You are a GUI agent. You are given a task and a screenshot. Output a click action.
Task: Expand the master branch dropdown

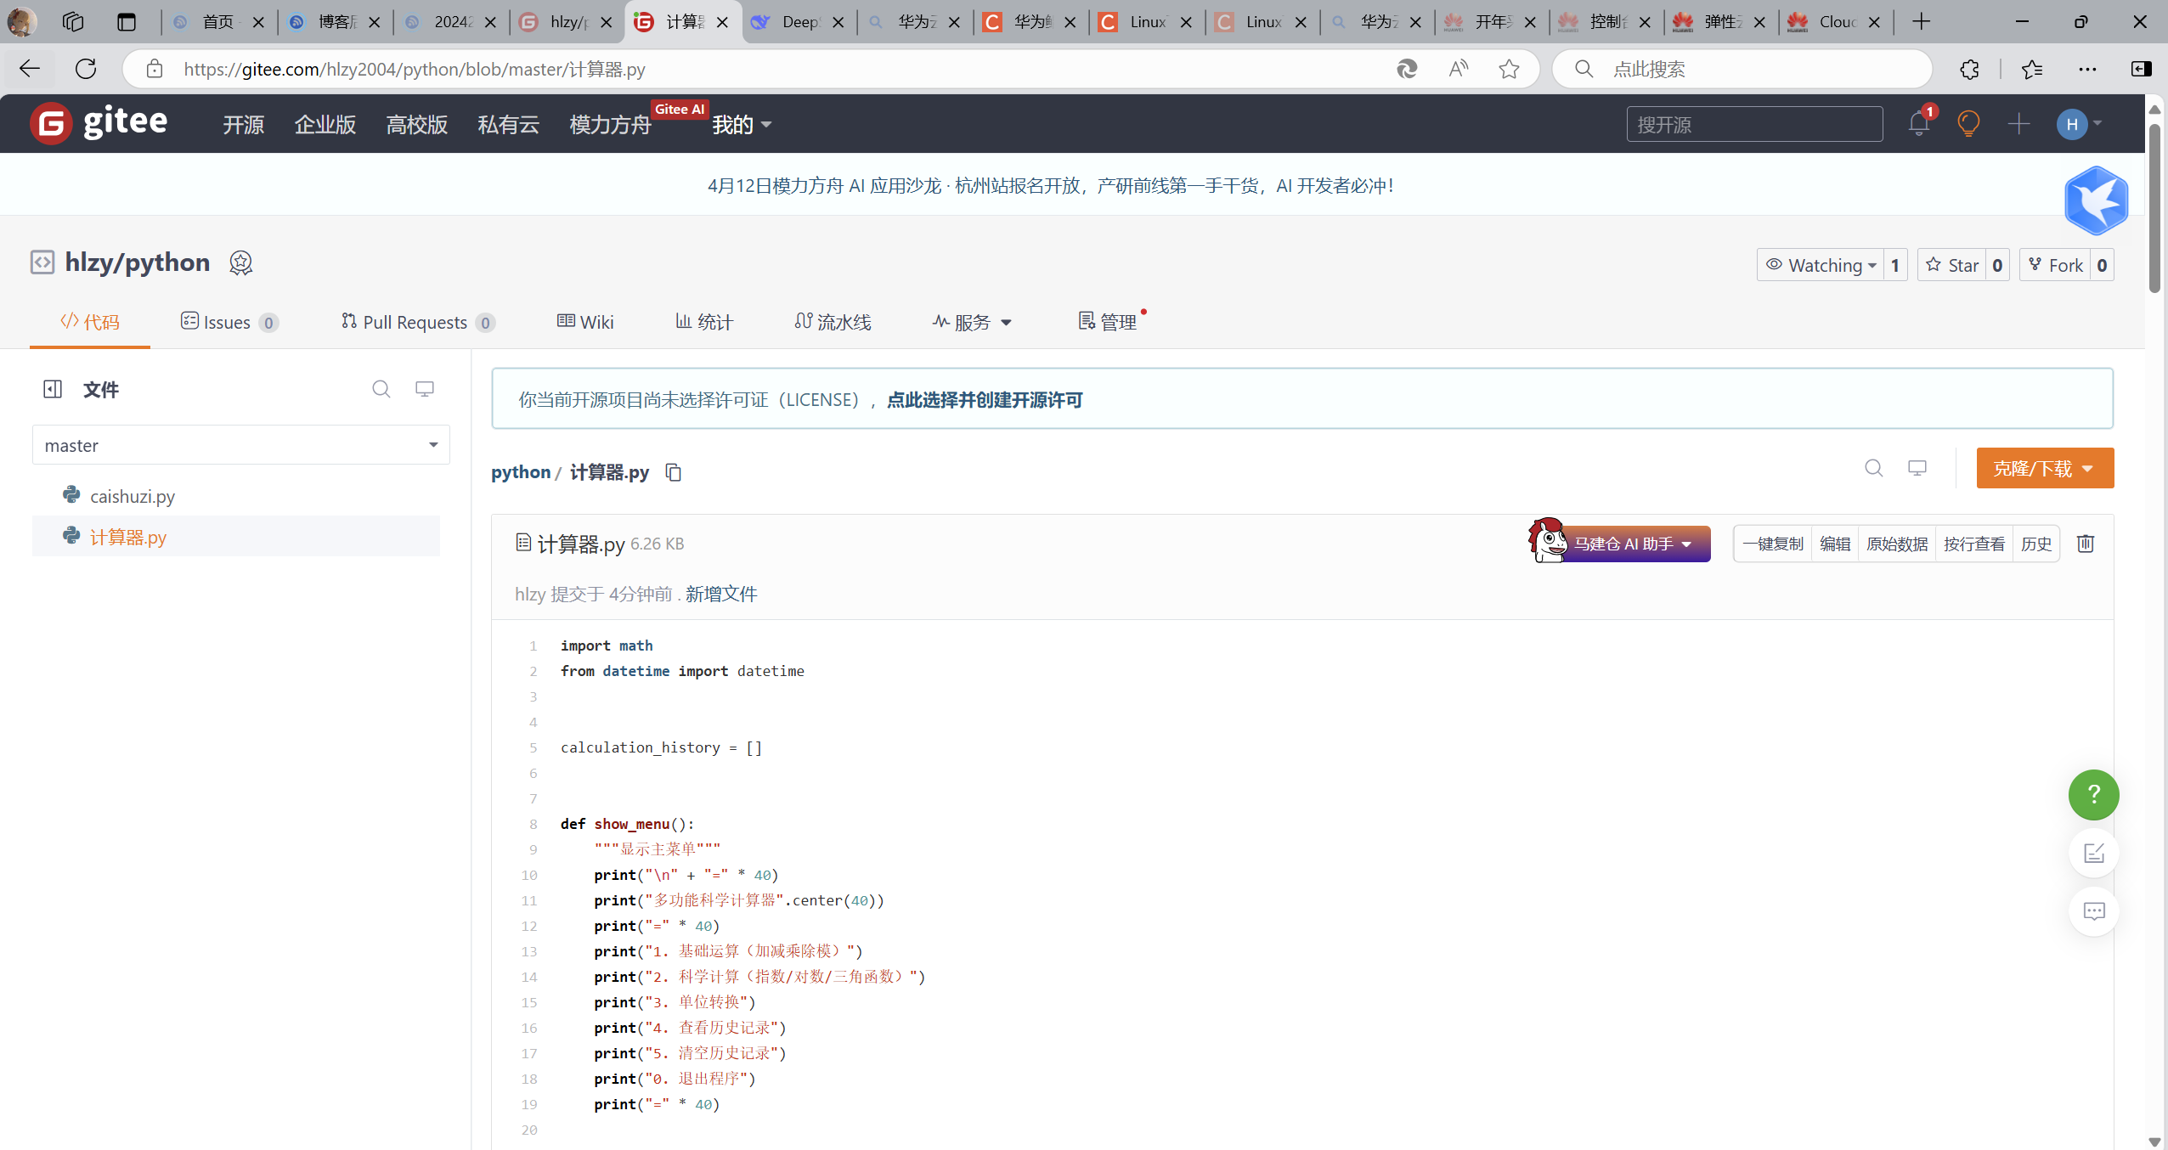[x=240, y=445]
